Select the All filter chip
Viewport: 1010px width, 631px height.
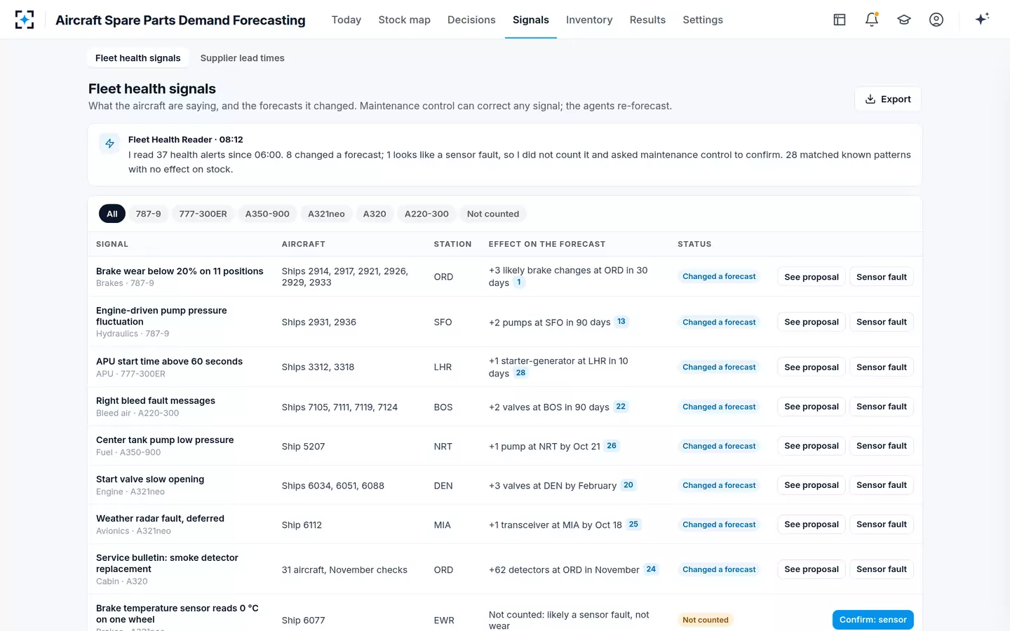tap(112, 214)
